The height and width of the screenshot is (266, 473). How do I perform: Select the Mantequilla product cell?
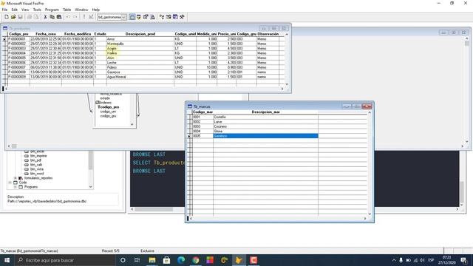click(x=140, y=44)
